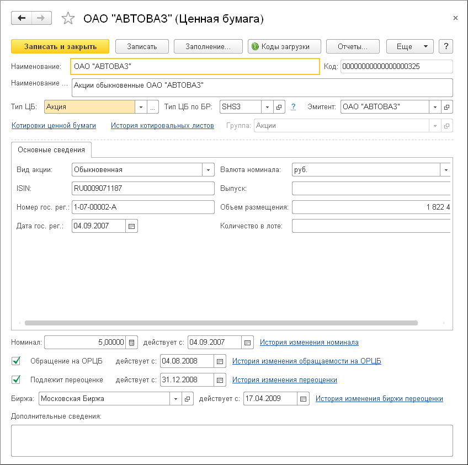Expand the Тип ЦБ по БР dropdown
This screenshot has width=468, height=465.
pos(268,107)
